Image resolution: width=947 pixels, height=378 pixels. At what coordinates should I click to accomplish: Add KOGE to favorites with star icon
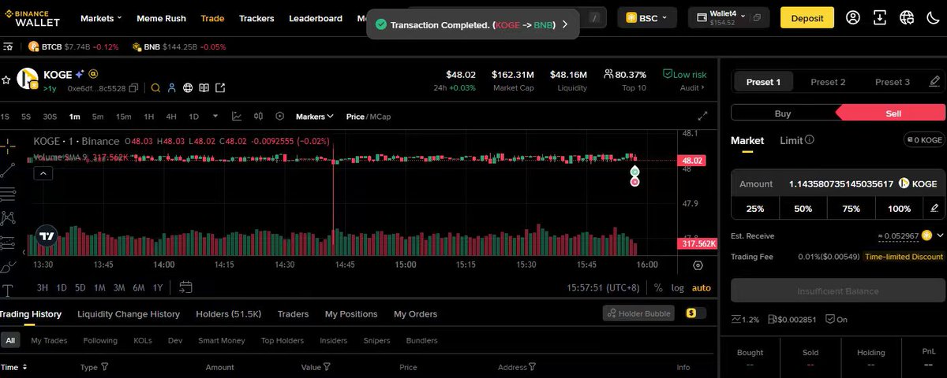click(x=6, y=80)
